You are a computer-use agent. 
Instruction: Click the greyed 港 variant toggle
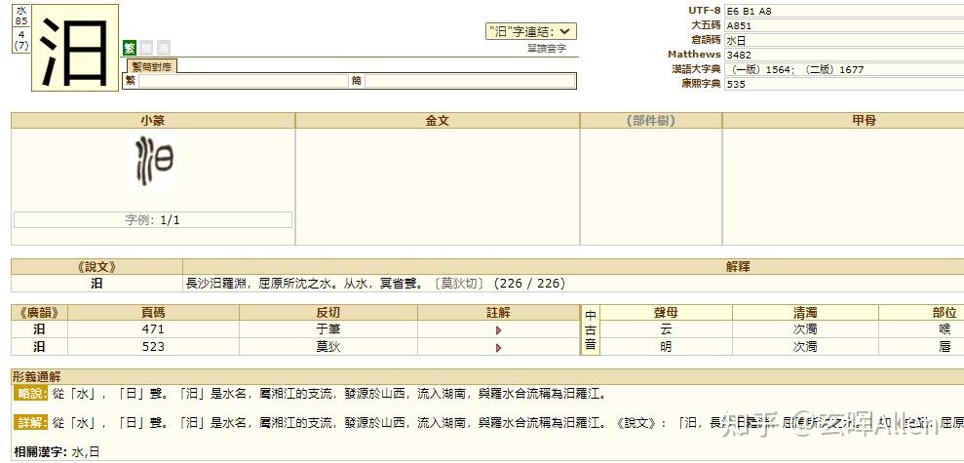(x=163, y=48)
